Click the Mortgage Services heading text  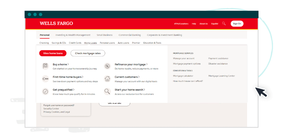pyautogui.click(x=183, y=53)
